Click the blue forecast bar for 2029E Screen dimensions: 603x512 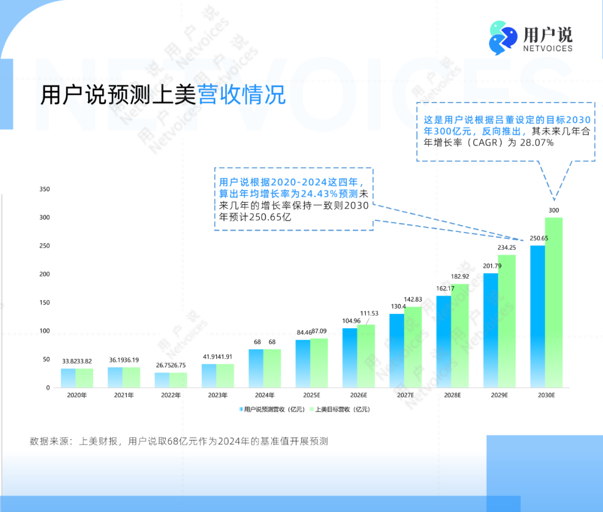pyautogui.click(x=491, y=330)
